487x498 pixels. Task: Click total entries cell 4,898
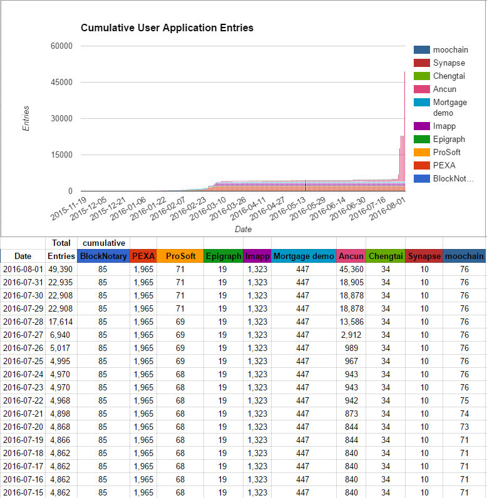click(x=61, y=414)
